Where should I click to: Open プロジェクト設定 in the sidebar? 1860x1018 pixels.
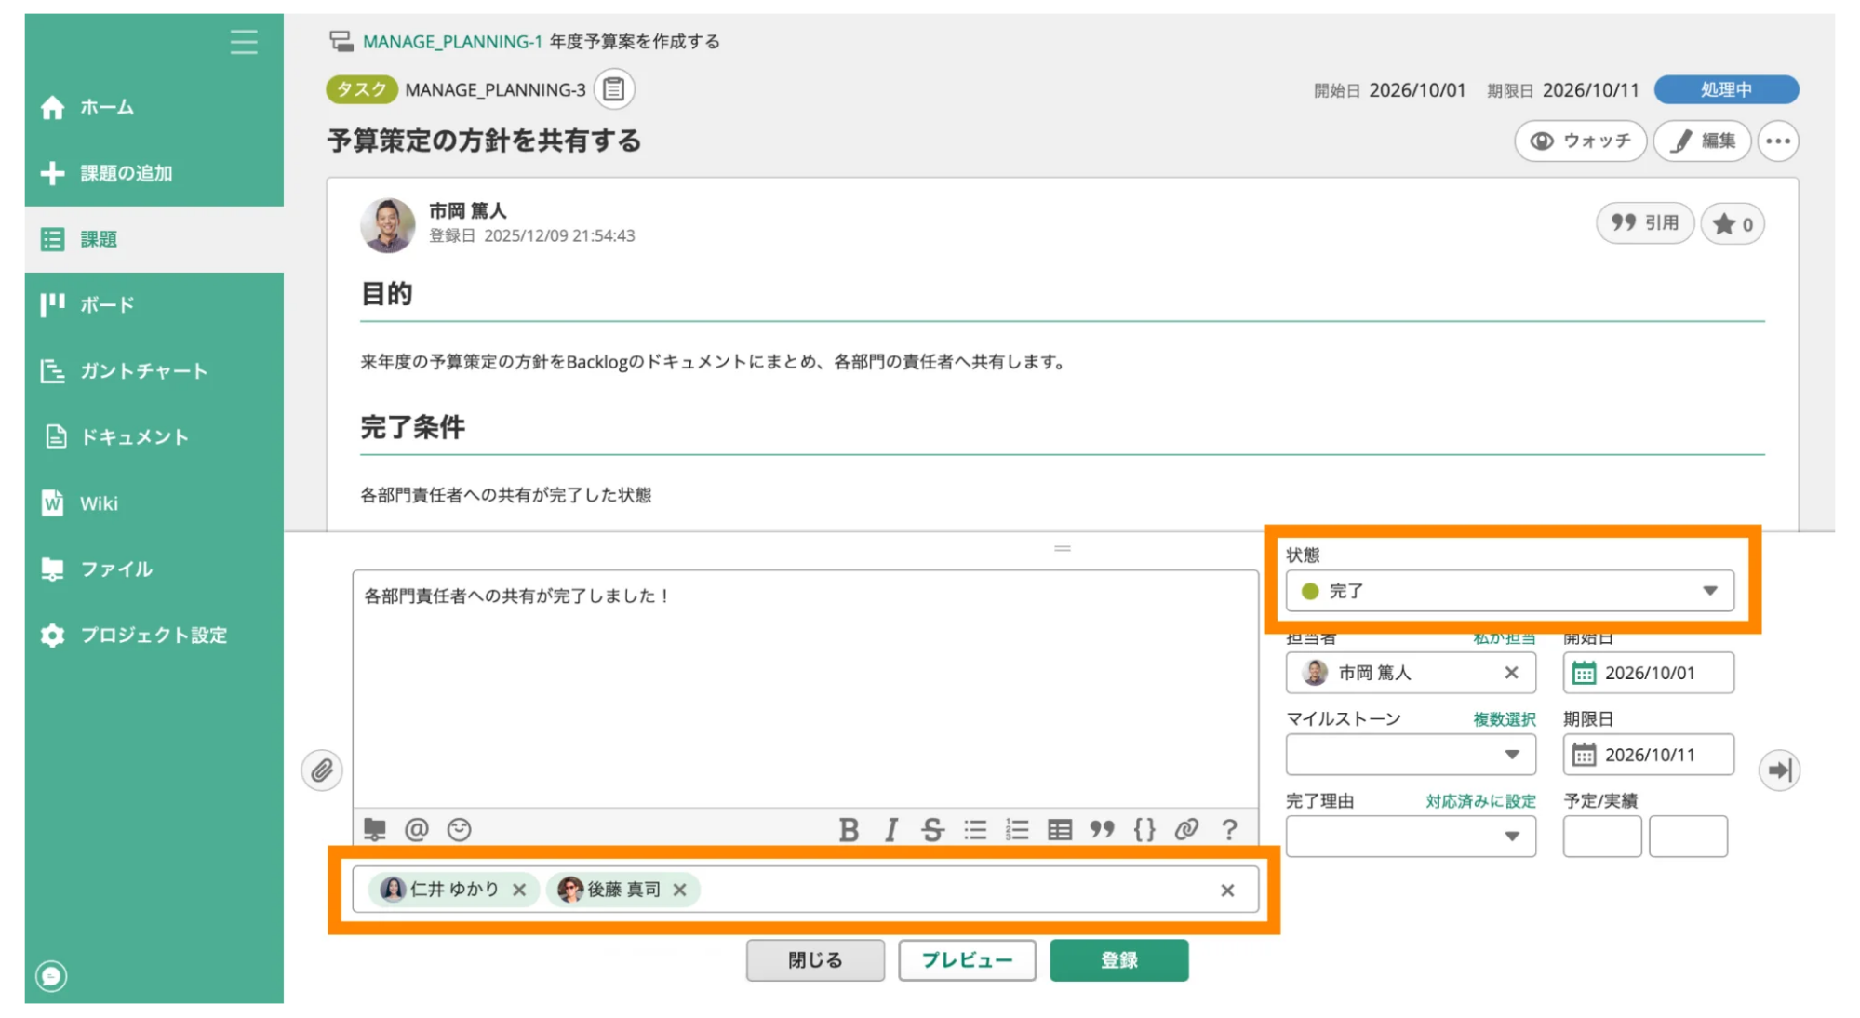pos(154,635)
